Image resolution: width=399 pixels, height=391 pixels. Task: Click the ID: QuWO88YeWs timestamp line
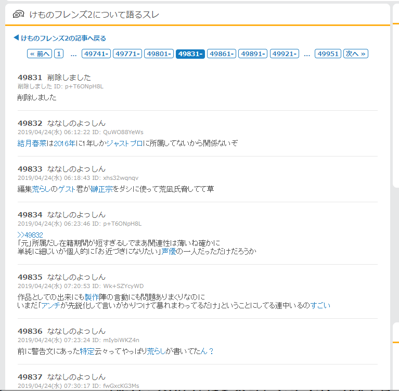tap(81, 132)
